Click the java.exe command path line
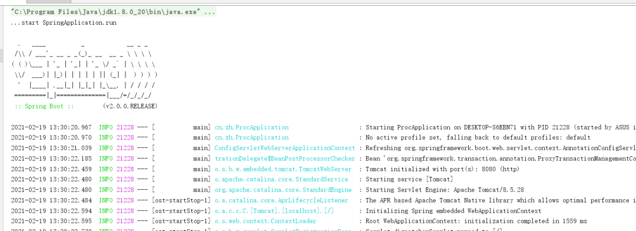This screenshot has width=636, height=231. 113,12
